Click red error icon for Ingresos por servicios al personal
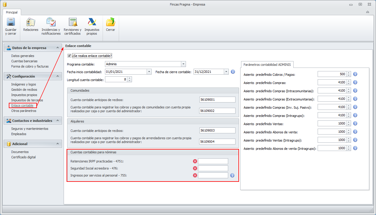 point(195,175)
